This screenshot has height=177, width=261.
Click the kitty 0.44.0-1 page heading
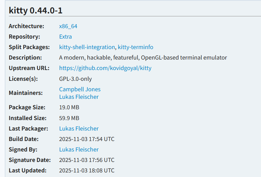tap(36, 10)
